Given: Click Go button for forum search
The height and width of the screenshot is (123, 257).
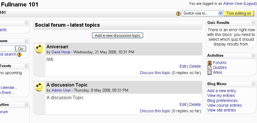Looking at the screenshot, I should tap(21, 49).
